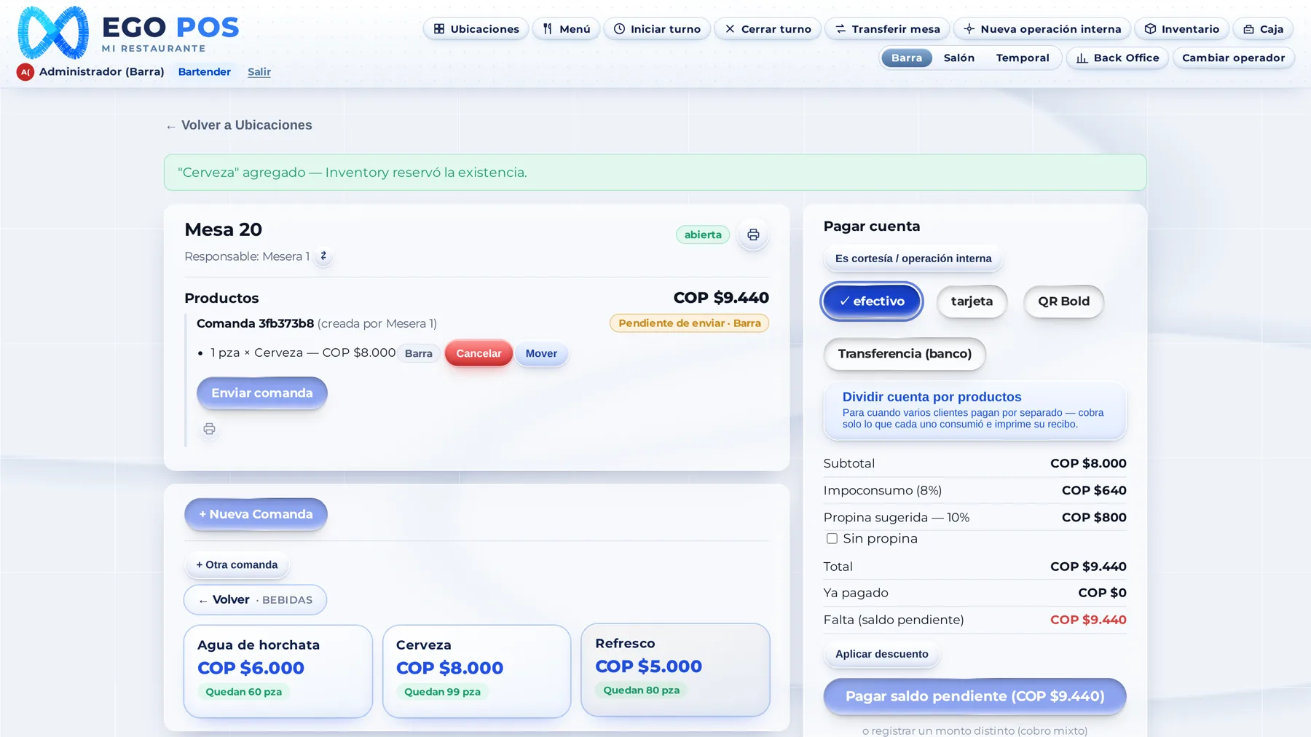The width and height of the screenshot is (1311, 737).
Task: Click Cerrar turno in the toolbar
Action: 768,29
